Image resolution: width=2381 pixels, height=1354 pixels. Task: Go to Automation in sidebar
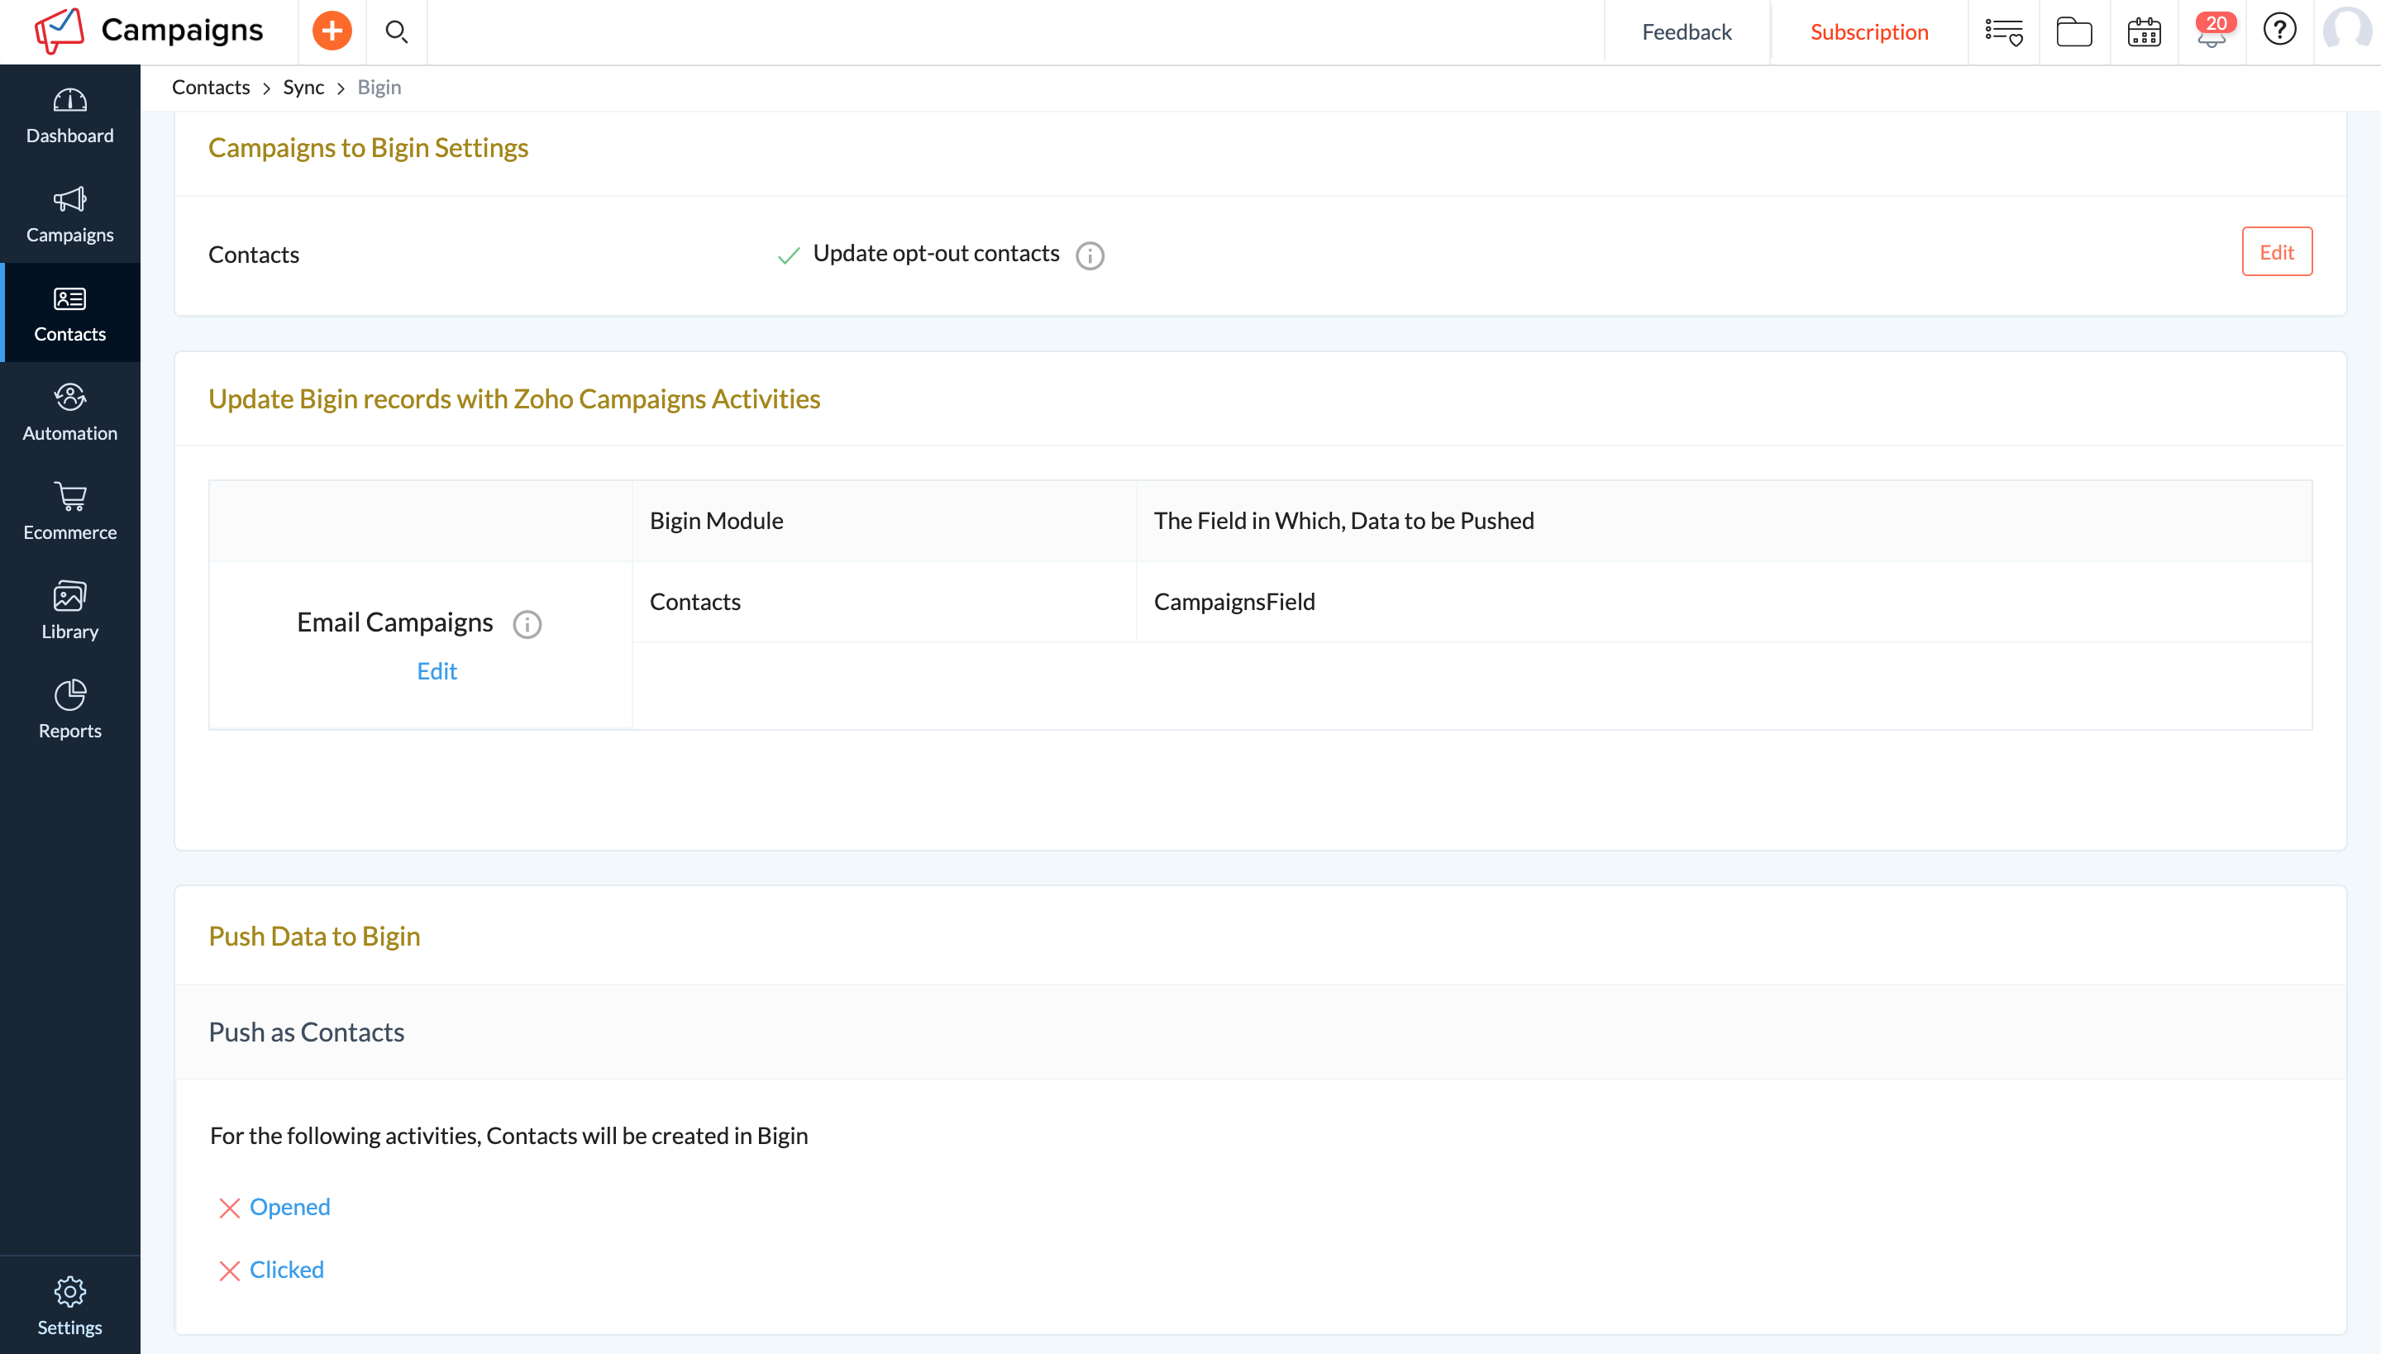[x=69, y=412]
